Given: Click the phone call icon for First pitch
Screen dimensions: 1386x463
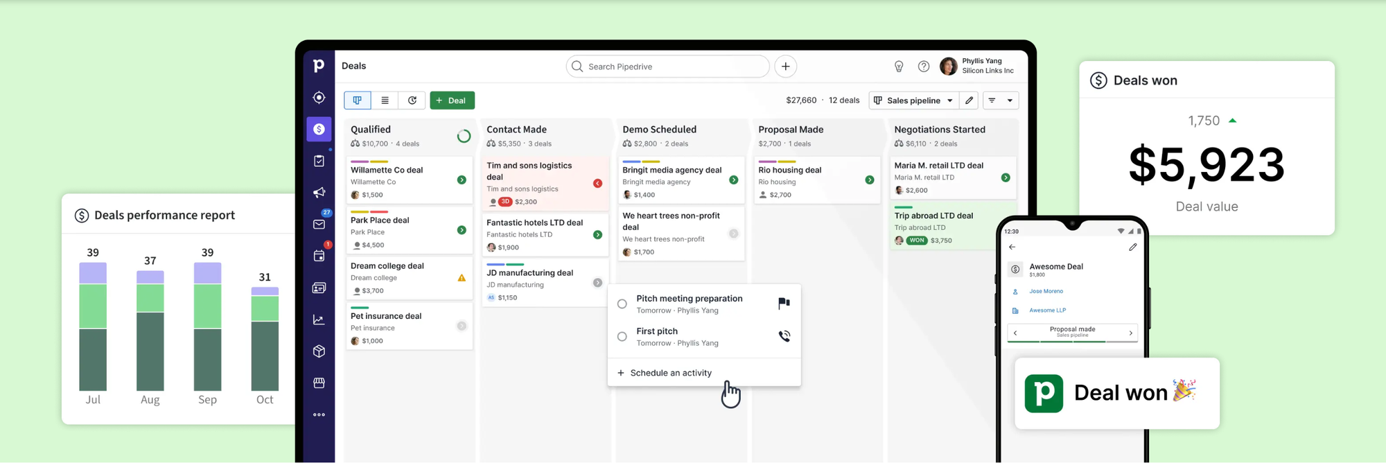Looking at the screenshot, I should pos(784,336).
